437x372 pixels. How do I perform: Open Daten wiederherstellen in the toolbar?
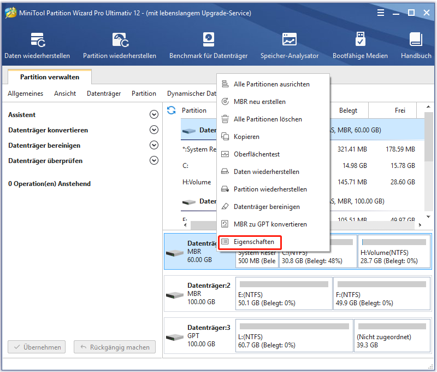pyautogui.click(x=37, y=45)
